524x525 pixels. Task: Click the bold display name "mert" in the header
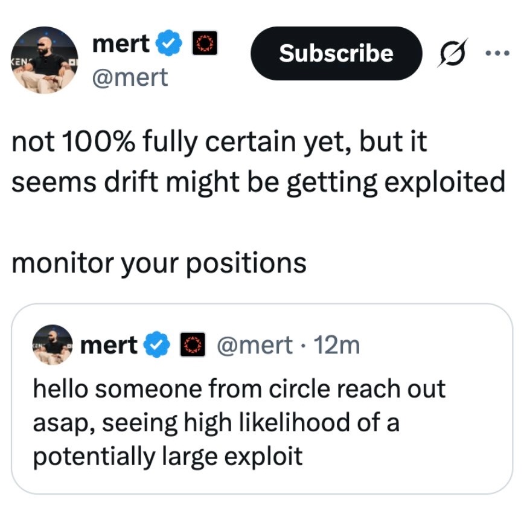121,44
